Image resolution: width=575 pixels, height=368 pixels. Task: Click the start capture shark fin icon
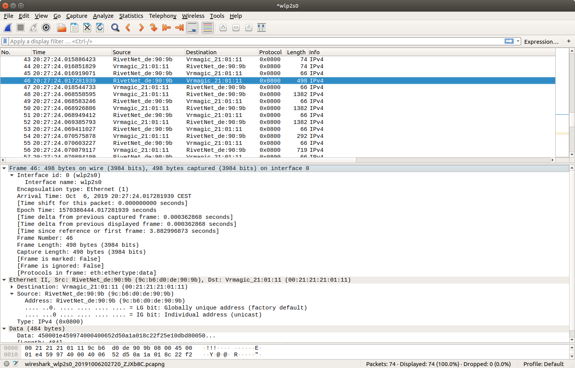[x=8, y=28]
